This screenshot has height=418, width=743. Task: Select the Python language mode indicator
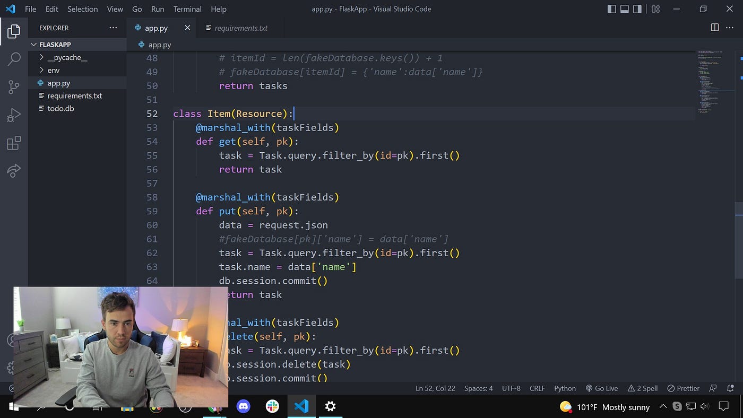(x=564, y=388)
